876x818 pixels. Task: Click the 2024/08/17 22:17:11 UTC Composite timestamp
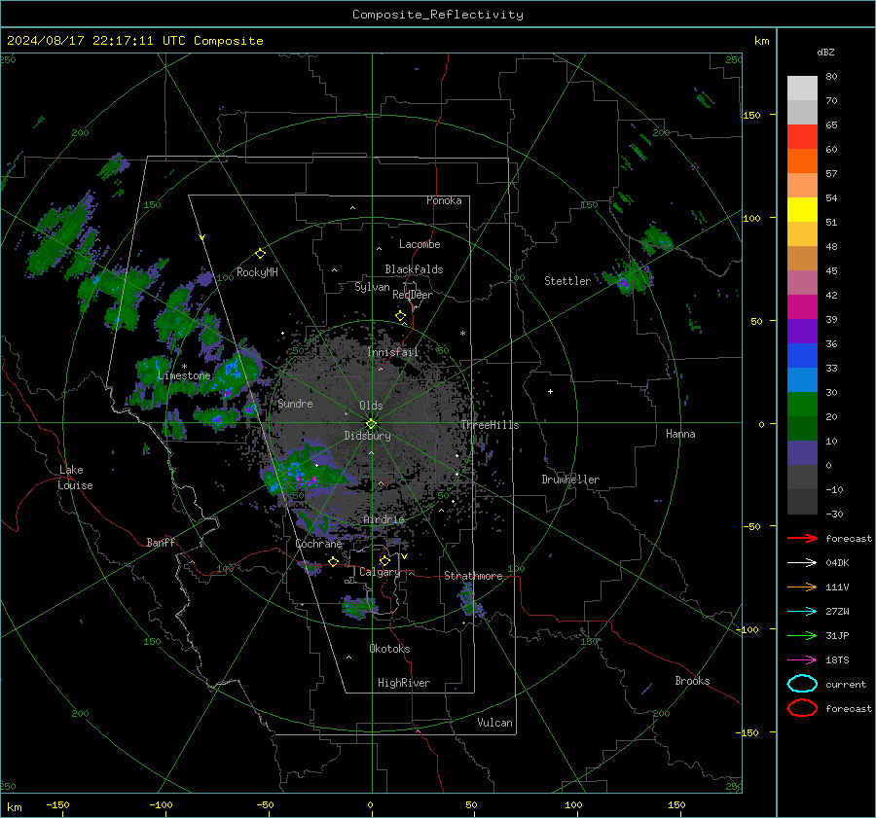point(134,41)
